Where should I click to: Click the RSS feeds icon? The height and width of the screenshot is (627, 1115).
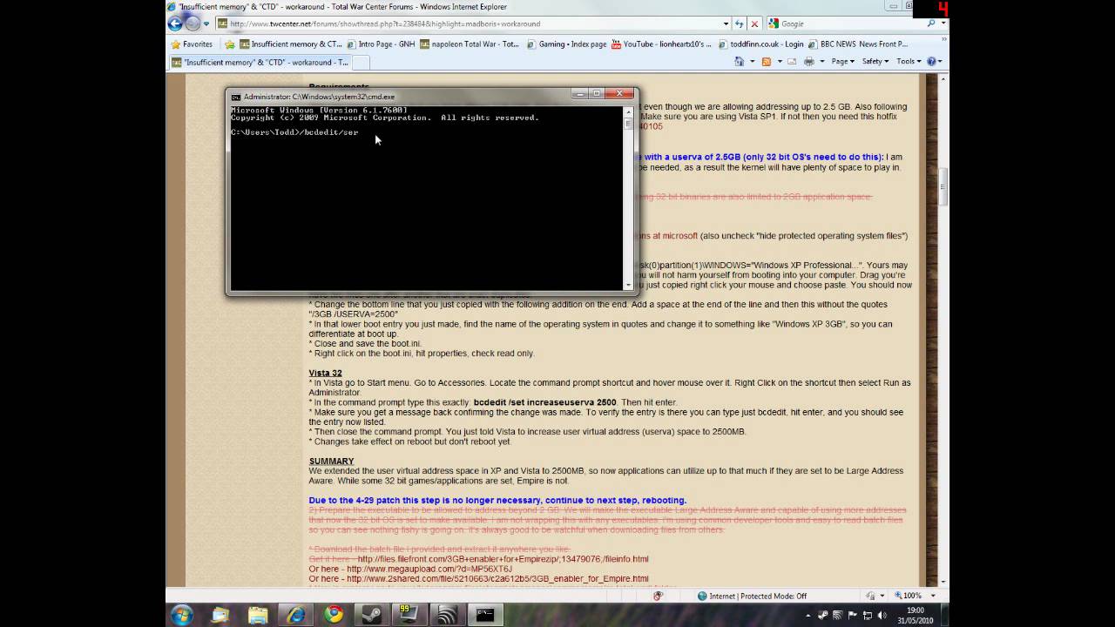tap(767, 62)
